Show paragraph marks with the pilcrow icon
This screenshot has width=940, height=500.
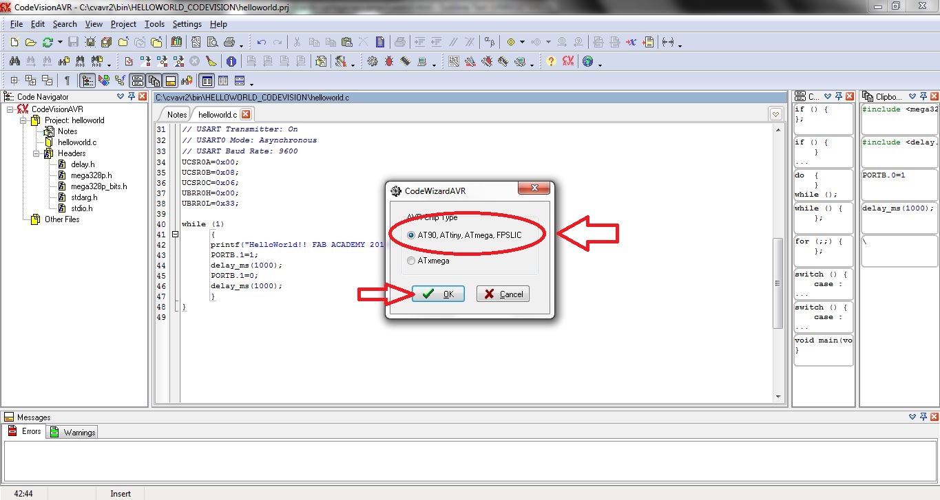(x=67, y=80)
